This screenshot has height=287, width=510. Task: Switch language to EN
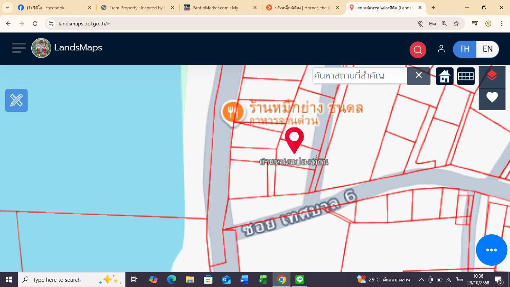pos(487,49)
